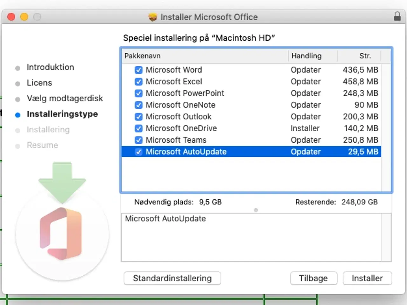Toggle the Microsoft OneDrive checkbox
407x305 pixels.
coord(139,128)
